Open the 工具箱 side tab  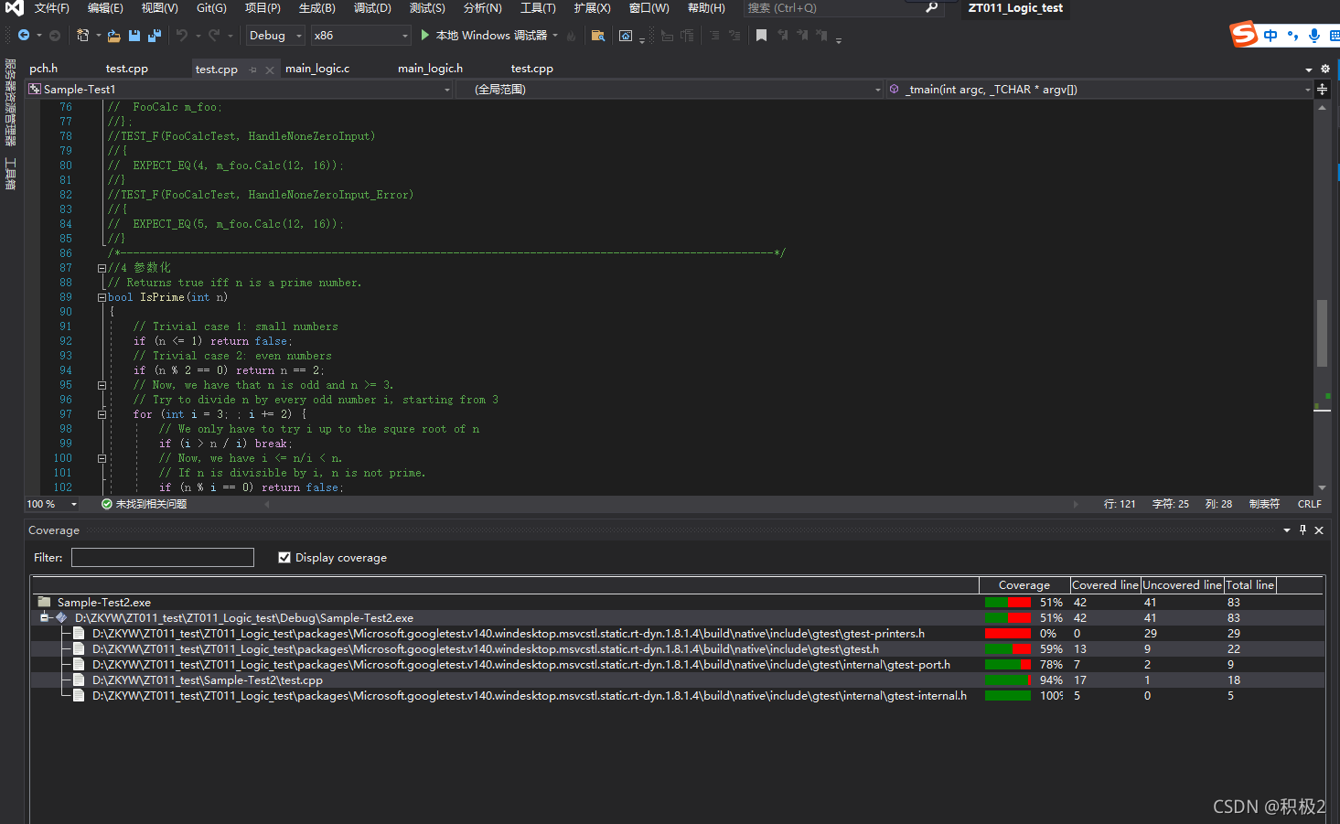point(10,174)
